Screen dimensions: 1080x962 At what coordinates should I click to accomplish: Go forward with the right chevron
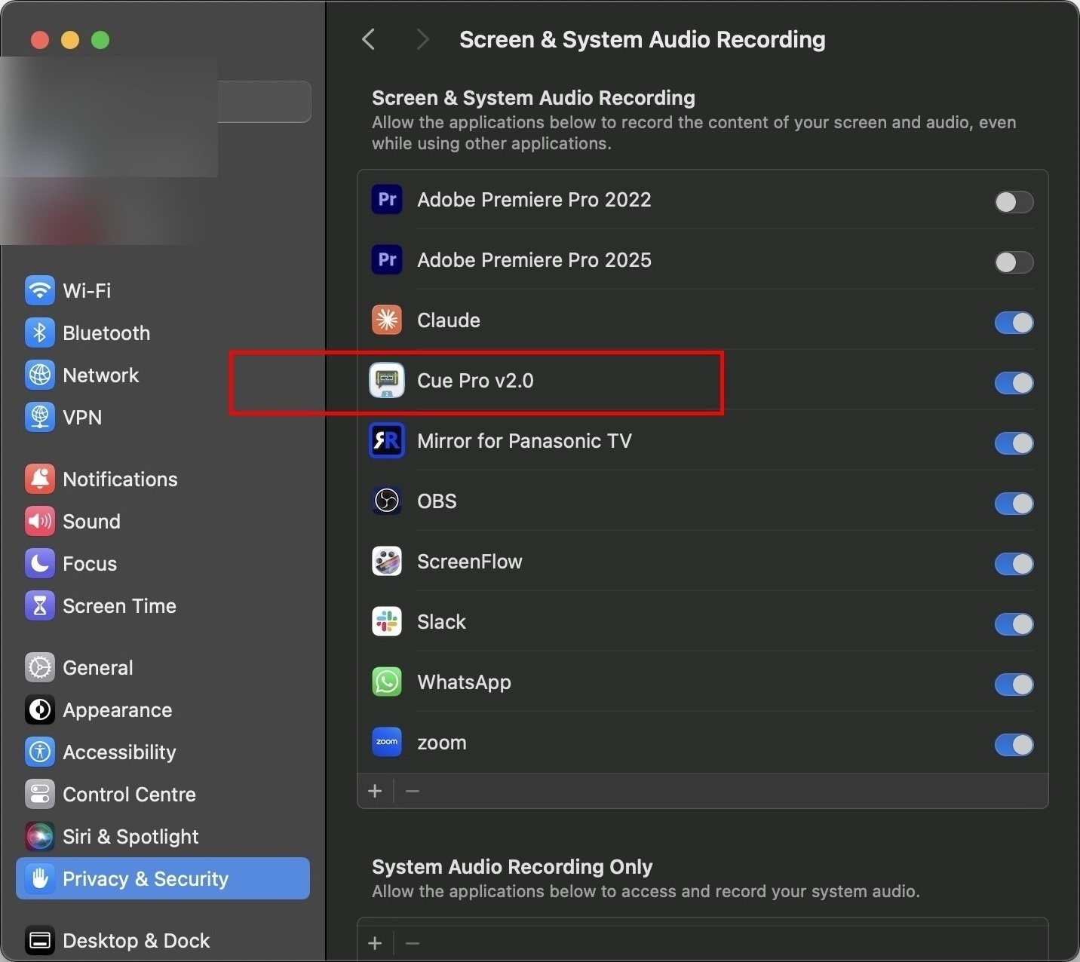tap(422, 39)
